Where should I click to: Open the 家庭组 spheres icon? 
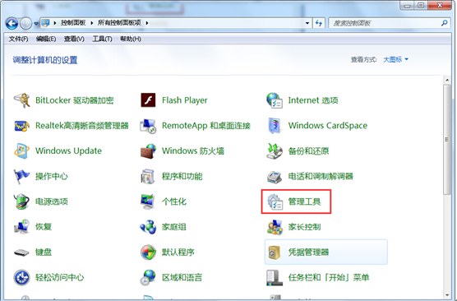coord(148,227)
